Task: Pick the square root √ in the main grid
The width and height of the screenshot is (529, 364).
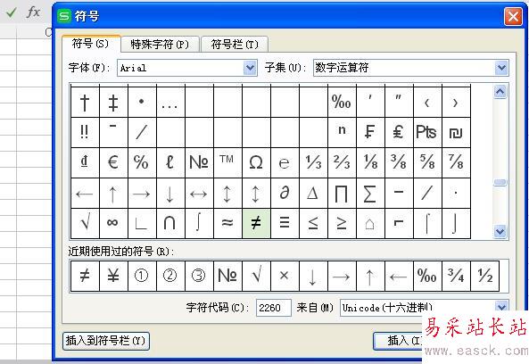Action: click(x=85, y=223)
